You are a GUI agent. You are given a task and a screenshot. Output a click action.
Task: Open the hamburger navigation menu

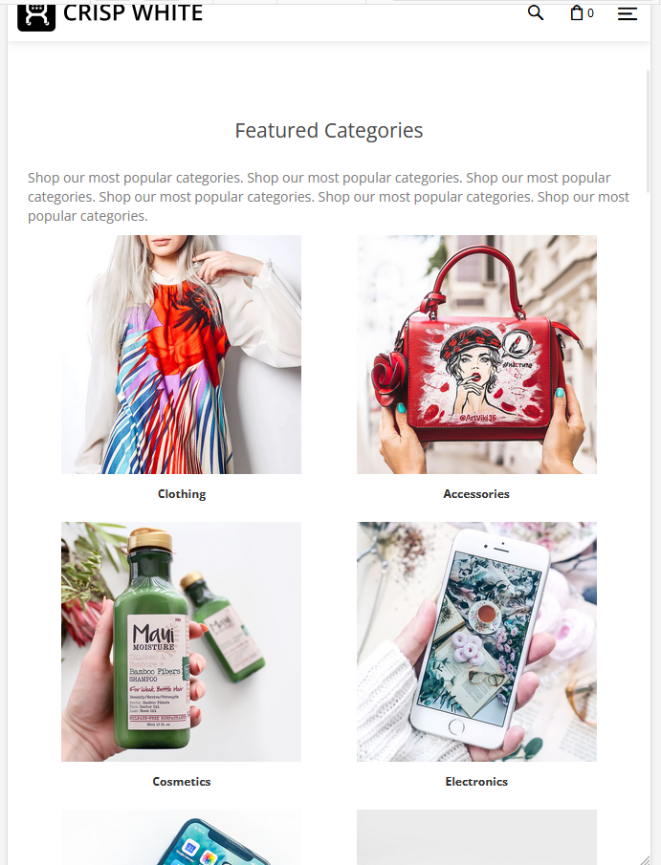[x=628, y=13]
